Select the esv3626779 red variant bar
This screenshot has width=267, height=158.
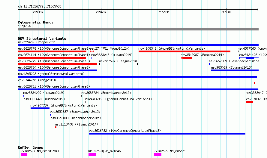(57, 64)
